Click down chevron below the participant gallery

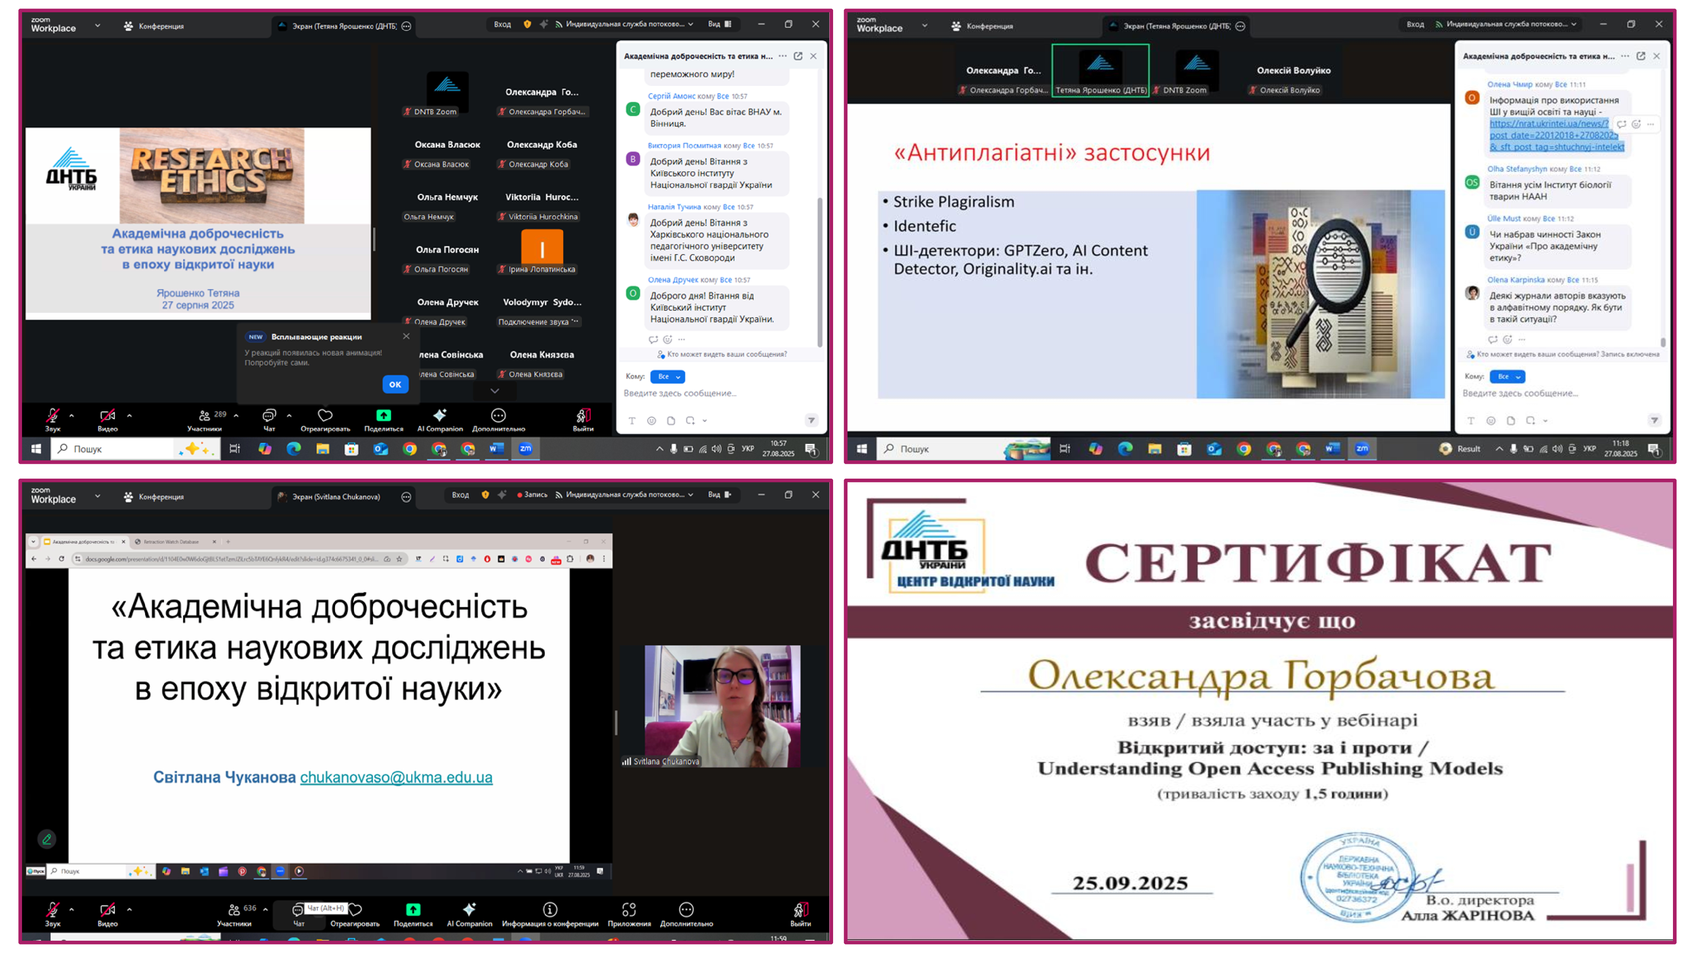point(495,391)
